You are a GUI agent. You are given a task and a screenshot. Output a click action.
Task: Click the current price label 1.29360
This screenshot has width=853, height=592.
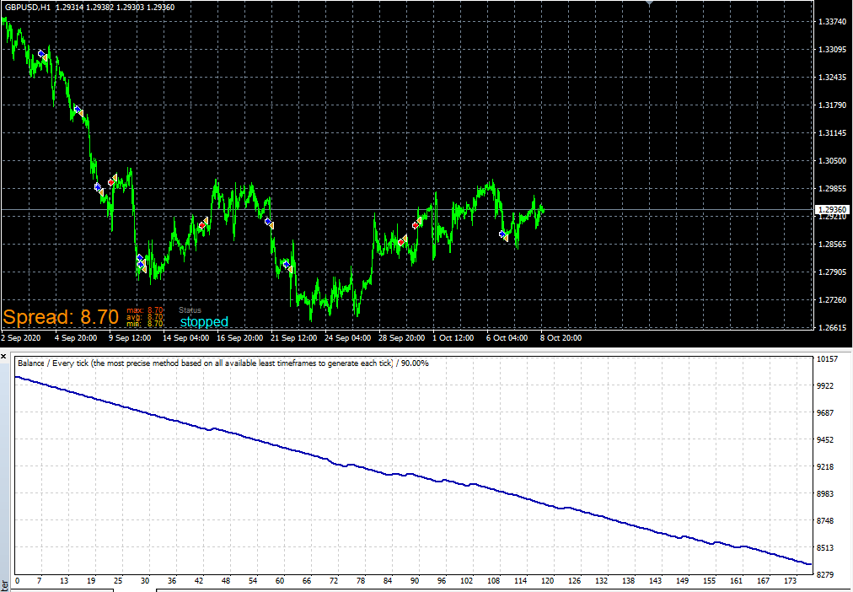point(832,209)
